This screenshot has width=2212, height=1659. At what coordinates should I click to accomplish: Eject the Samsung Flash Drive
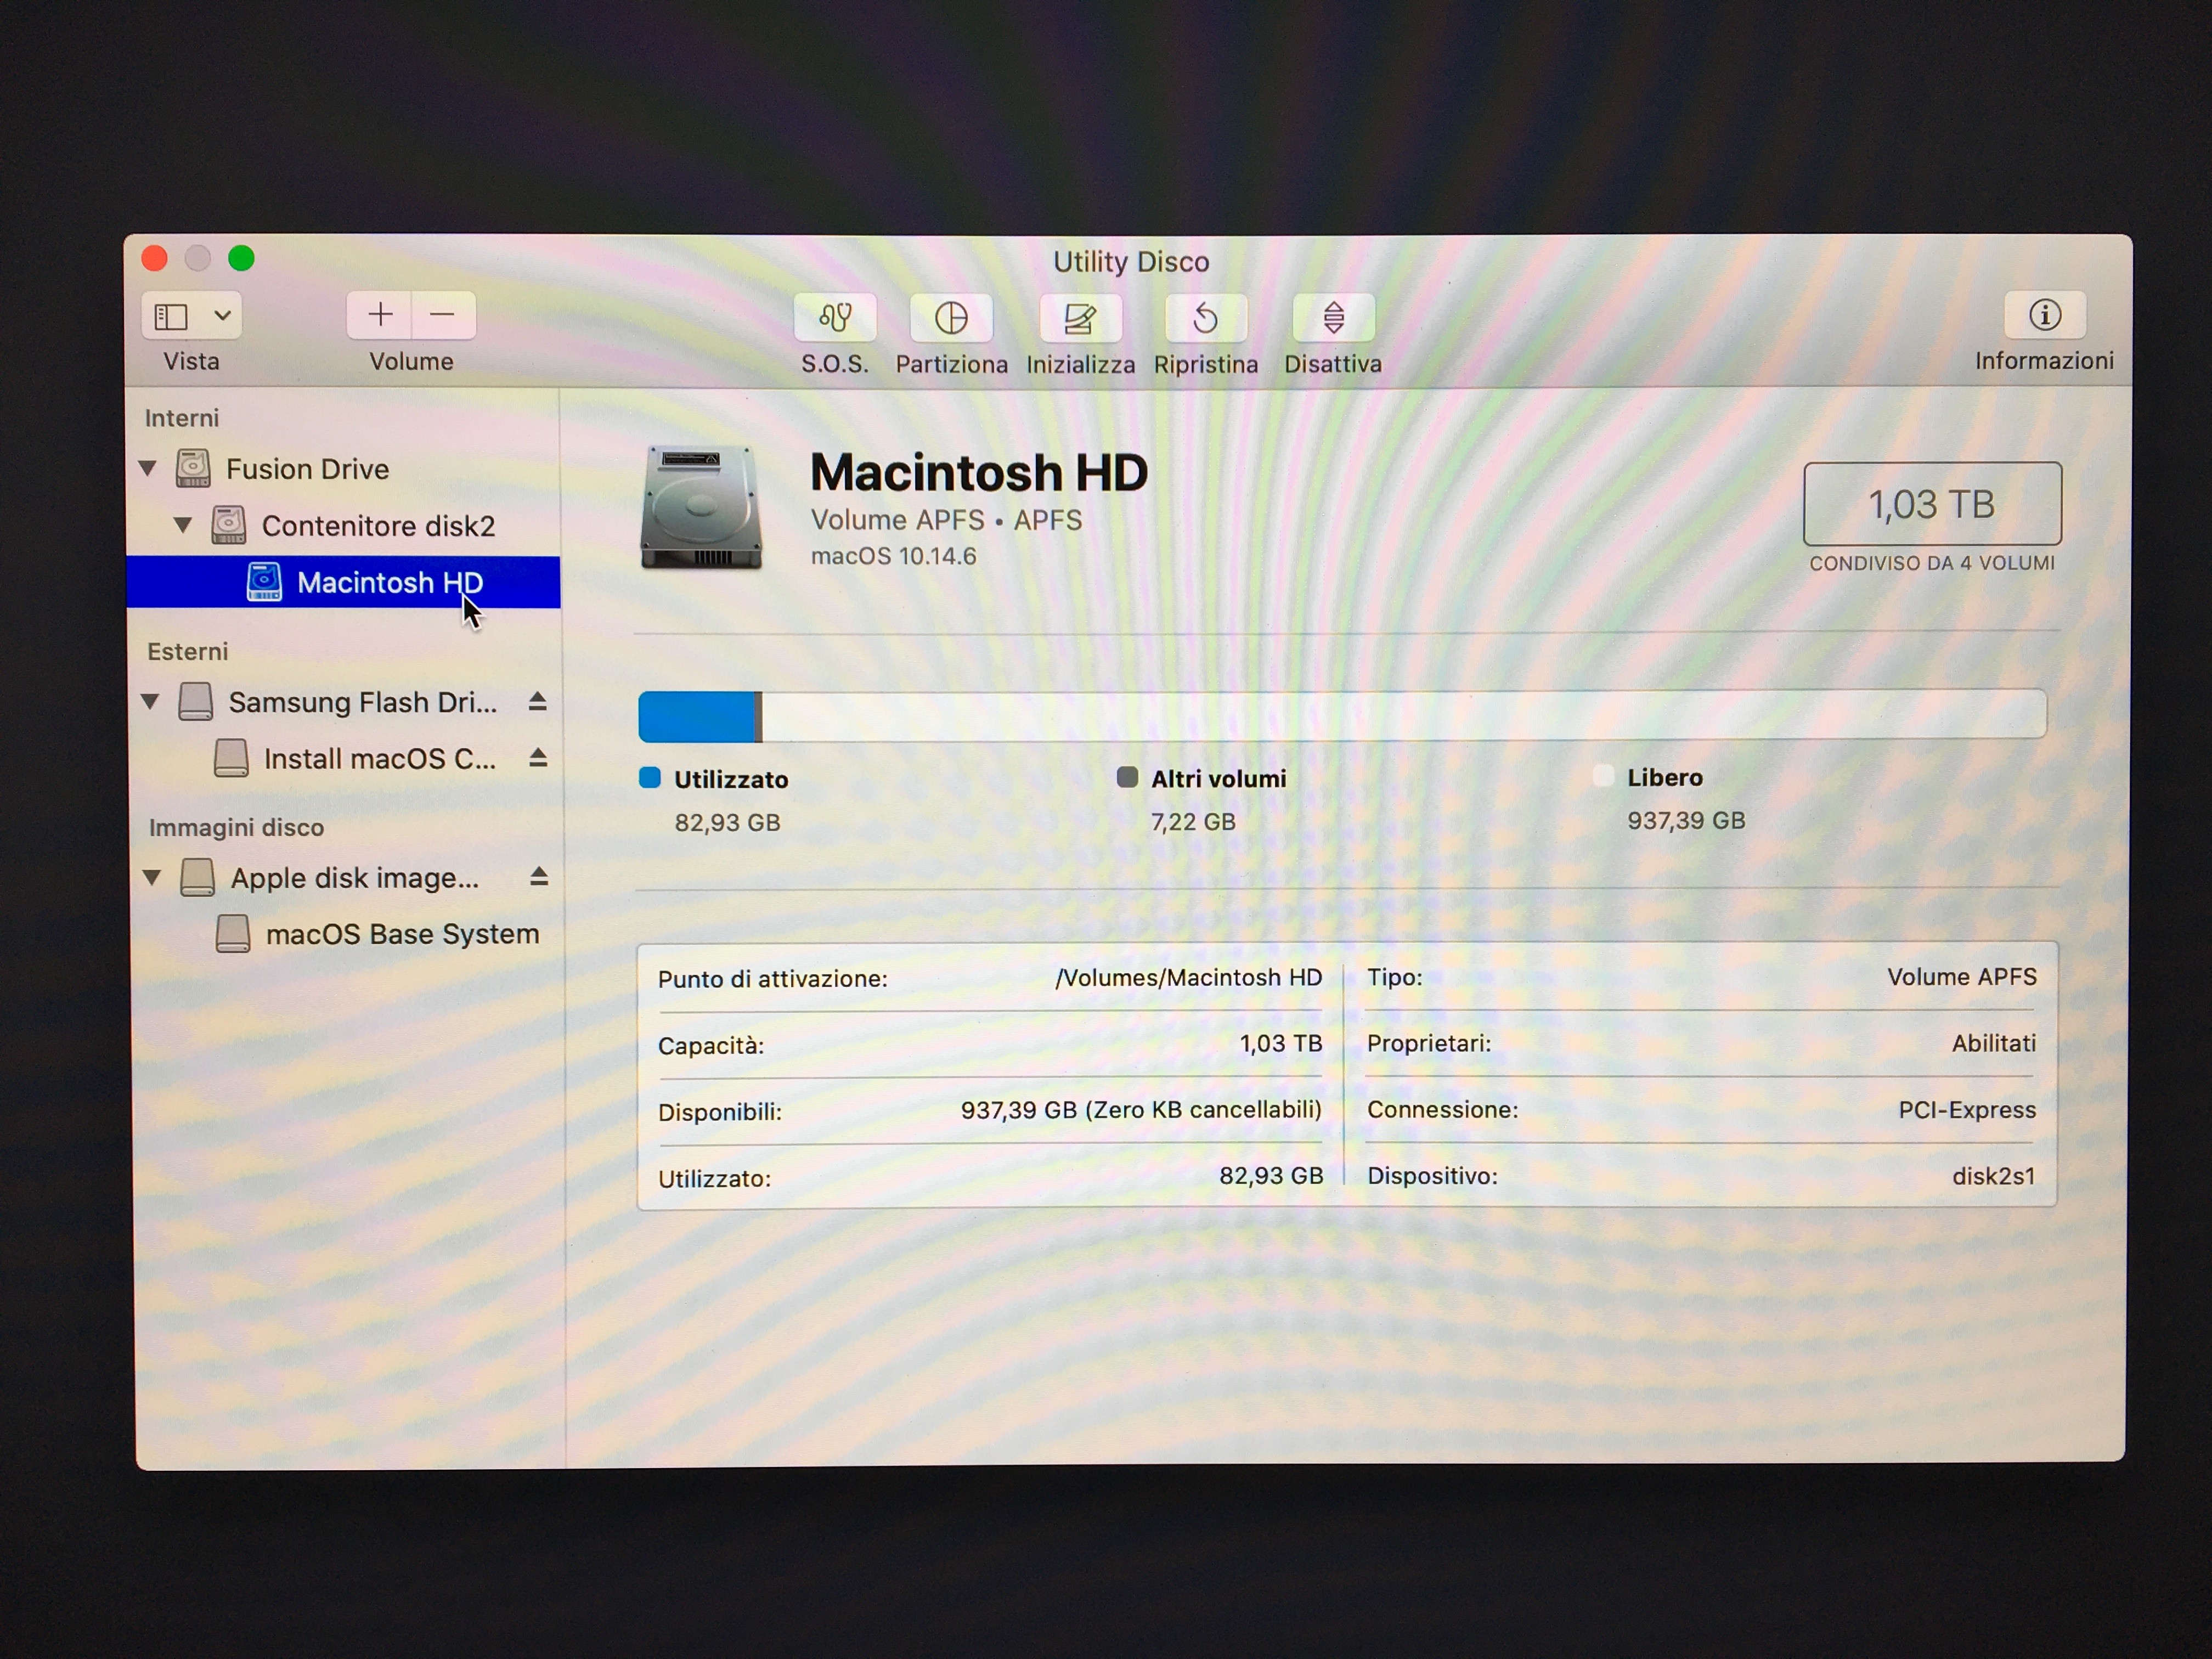point(537,702)
